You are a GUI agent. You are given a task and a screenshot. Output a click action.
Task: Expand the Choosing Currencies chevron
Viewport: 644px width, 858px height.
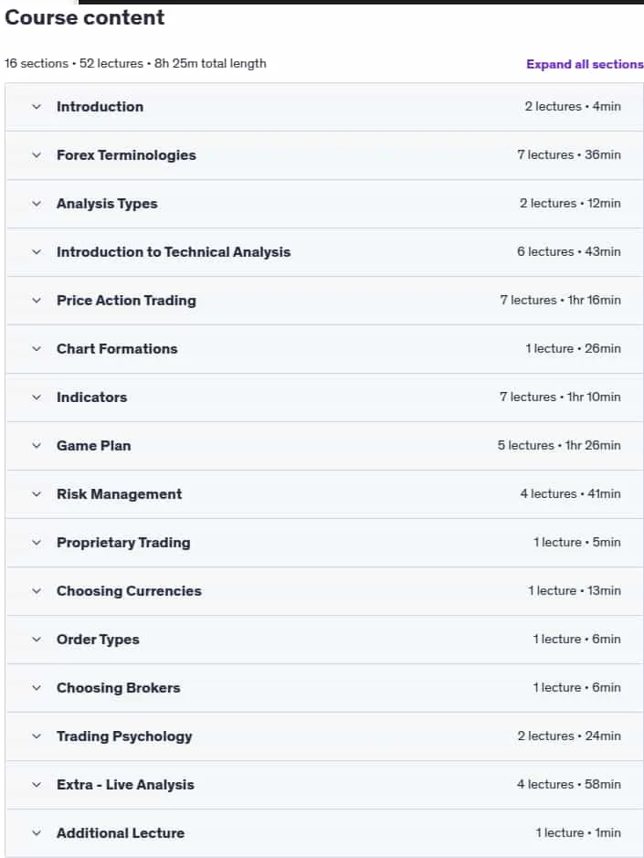pos(37,591)
